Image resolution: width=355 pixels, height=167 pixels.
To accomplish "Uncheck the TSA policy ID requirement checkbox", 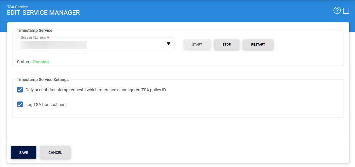I will tap(20, 90).
